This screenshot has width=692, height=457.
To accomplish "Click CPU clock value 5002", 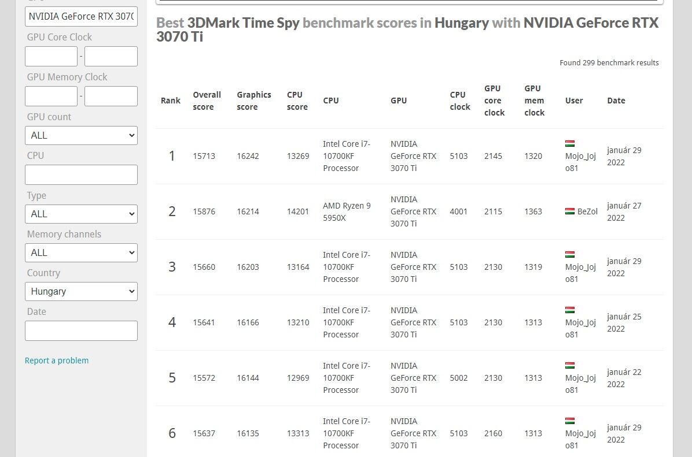I will (459, 378).
